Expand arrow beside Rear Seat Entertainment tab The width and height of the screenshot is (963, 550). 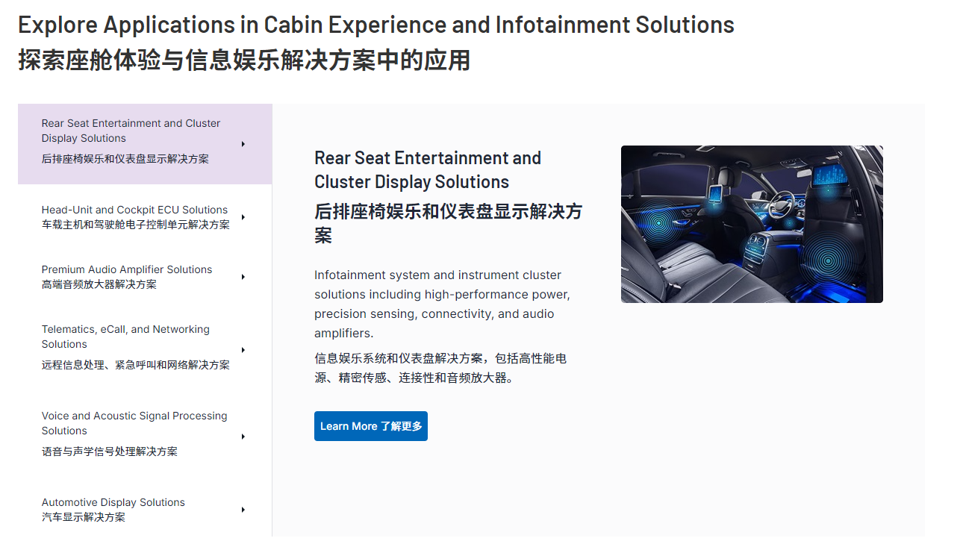243,144
